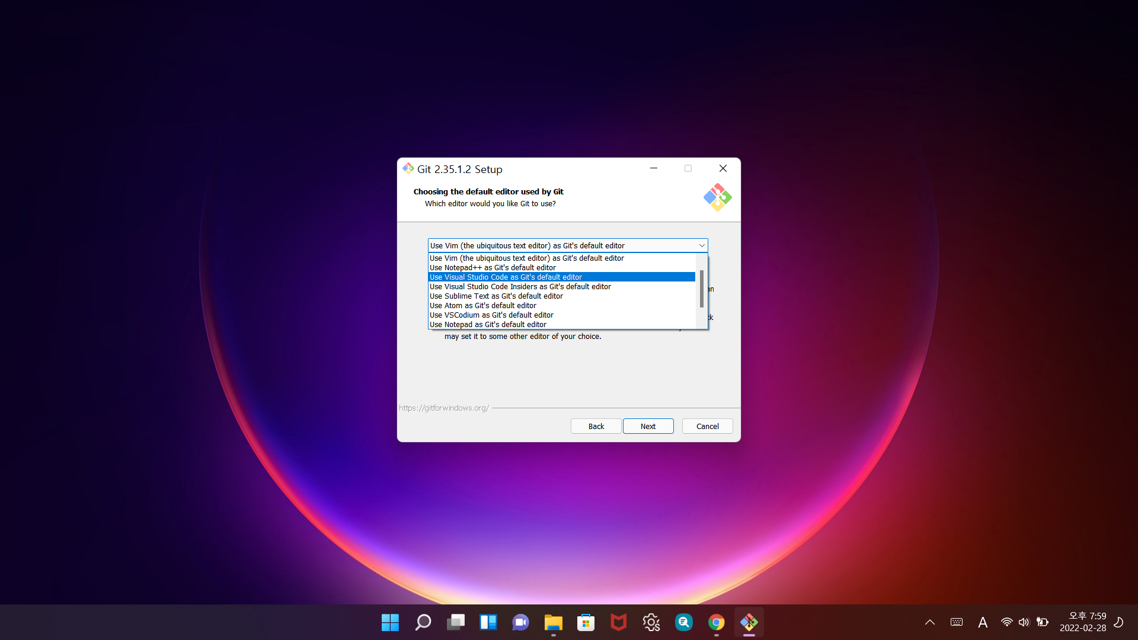The image size is (1138, 640).
Task: Open Windows Start menu
Action: tap(390, 622)
